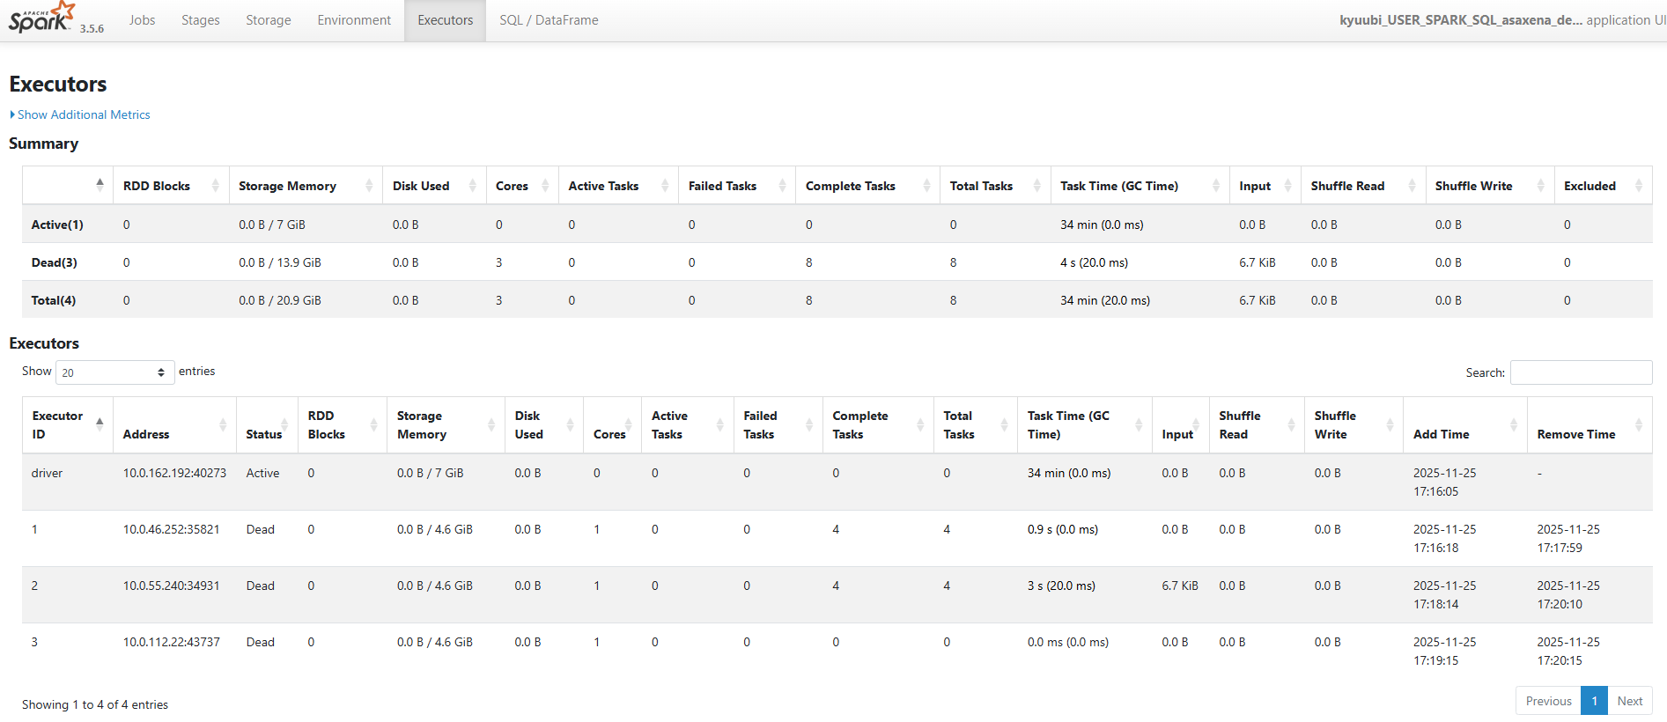Go to Next page of executors
This screenshot has height=722, width=1667.
1630,701
